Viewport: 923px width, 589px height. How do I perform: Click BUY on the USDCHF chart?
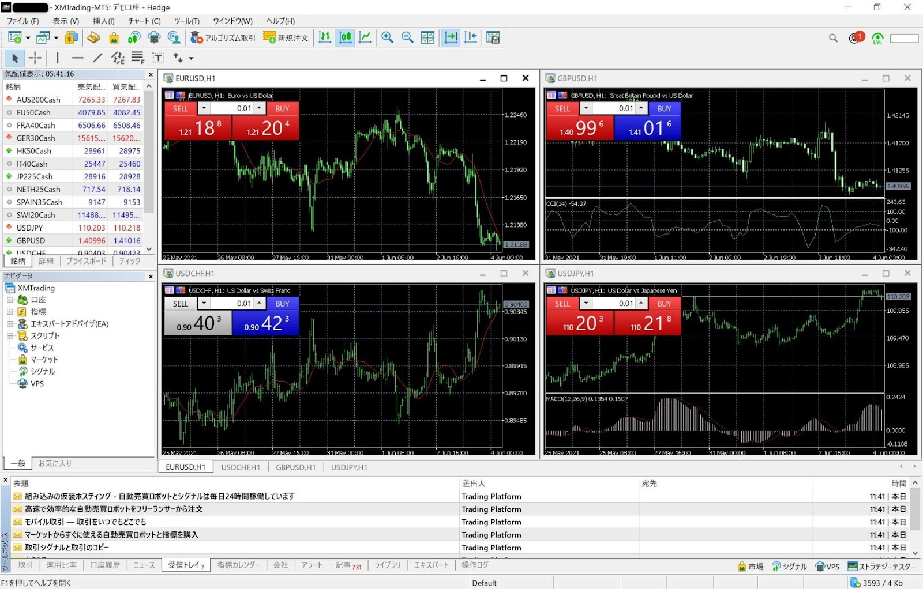[x=282, y=304]
